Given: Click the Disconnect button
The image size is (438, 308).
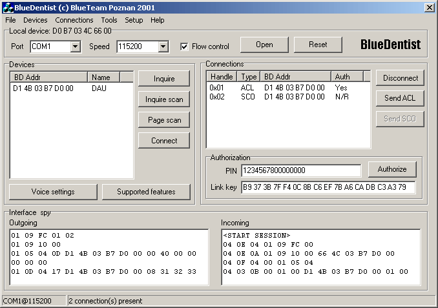Looking at the screenshot, I should tap(400, 78).
